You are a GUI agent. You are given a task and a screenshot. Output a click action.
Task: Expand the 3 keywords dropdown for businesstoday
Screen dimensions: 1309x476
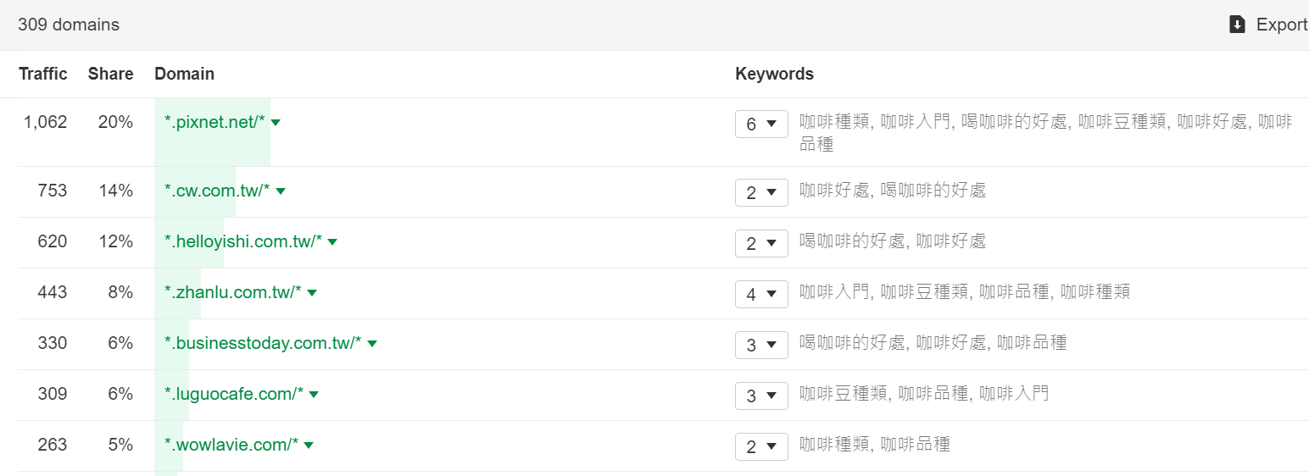761,345
